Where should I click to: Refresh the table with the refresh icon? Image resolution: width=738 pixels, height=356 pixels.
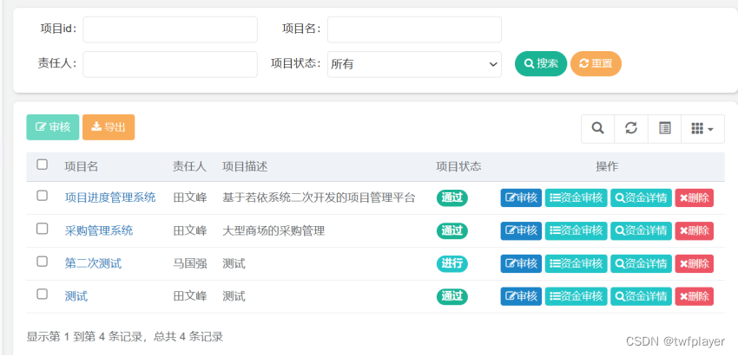[631, 129]
